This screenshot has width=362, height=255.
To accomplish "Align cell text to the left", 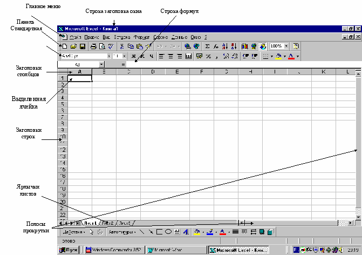I will coord(161,56).
